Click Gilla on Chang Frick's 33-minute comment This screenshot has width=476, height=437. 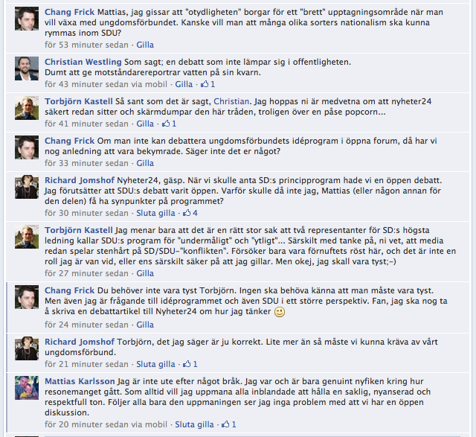click(145, 163)
